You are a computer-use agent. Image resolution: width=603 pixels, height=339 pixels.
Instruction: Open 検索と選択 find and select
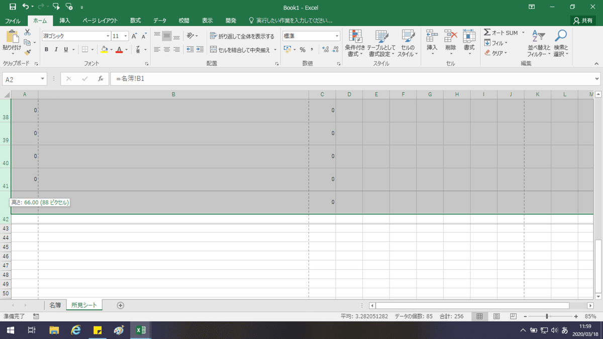561,43
